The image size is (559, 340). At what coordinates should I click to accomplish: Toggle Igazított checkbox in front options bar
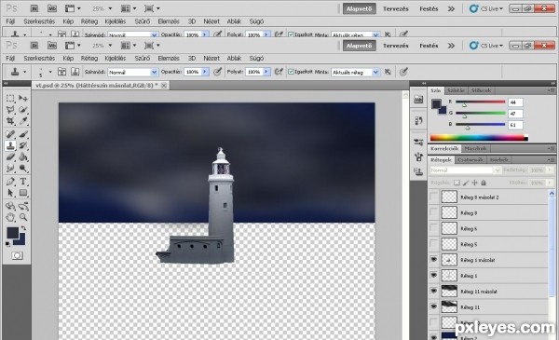point(291,72)
